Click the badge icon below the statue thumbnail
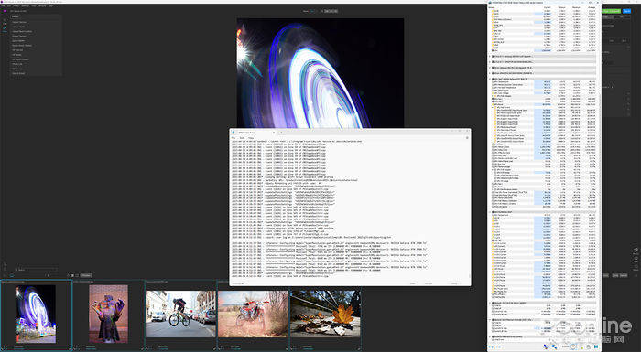This screenshot has width=641, height=352. [x=77, y=348]
